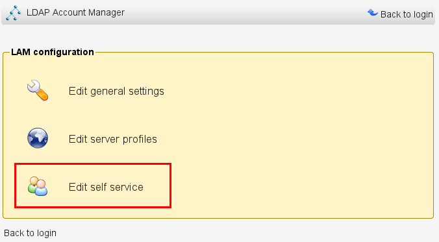Click the word settings in the general link
Screen dimensions: 439x242
pos(146,91)
